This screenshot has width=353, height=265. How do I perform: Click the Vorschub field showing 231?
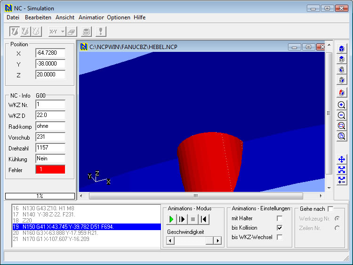coord(50,137)
